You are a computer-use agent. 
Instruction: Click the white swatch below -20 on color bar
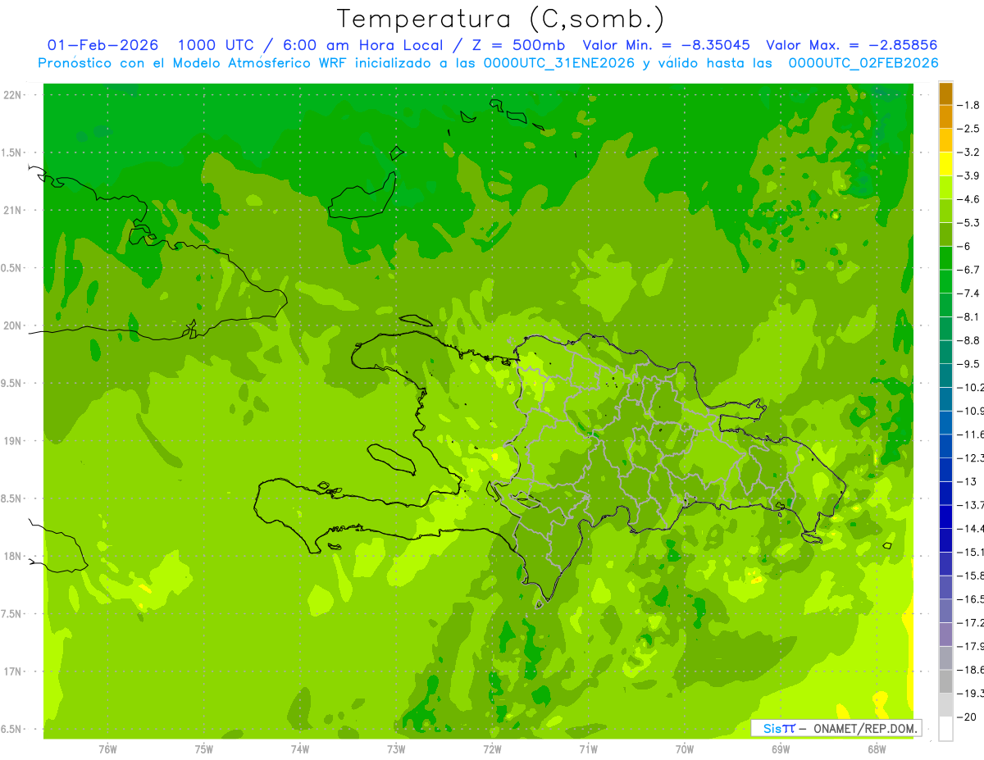tap(945, 728)
